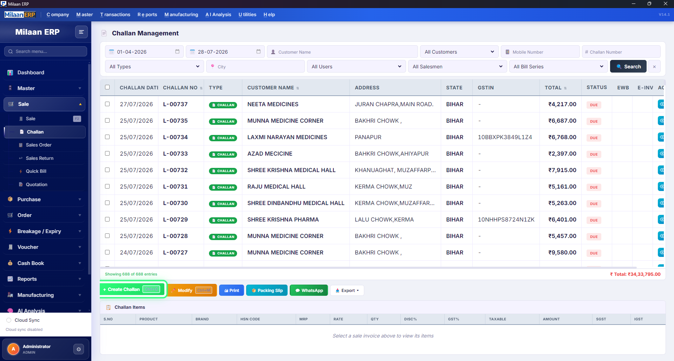This screenshot has width=674, height=361.
Task: Click the WhatsApp button
Action: [x=309, y=291]
